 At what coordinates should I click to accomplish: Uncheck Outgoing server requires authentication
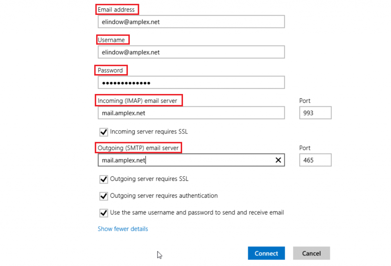tap(103, 196)
